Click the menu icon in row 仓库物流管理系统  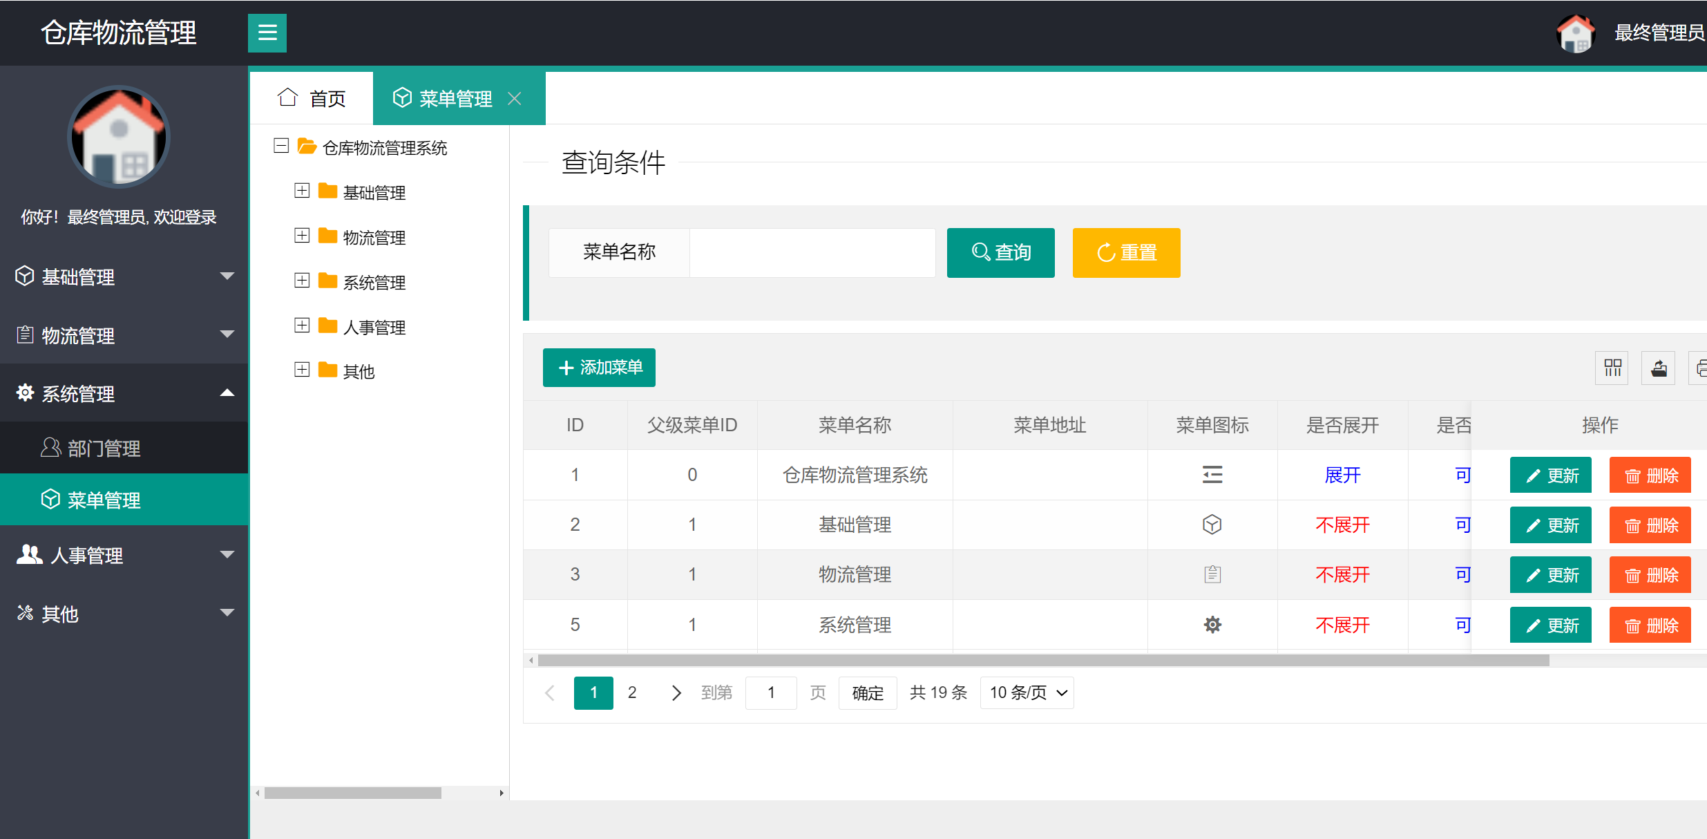pos(1212,475)
